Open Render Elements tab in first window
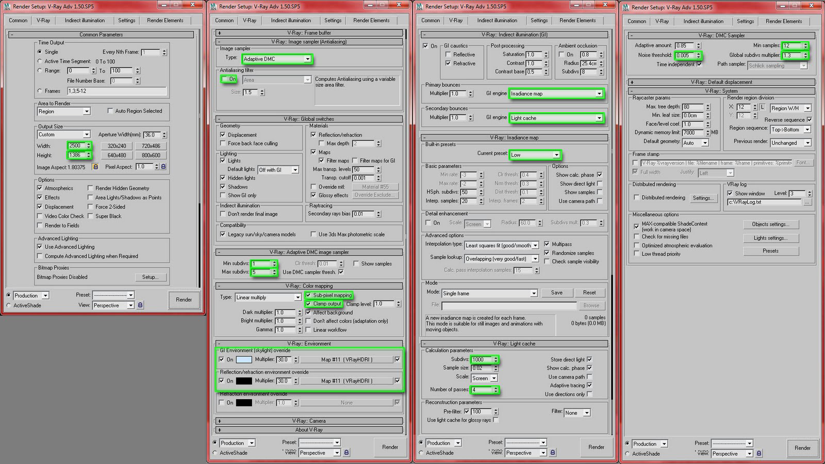Image resolution: width=825 pixels, height=464 pixels. (x=165, y=20)
